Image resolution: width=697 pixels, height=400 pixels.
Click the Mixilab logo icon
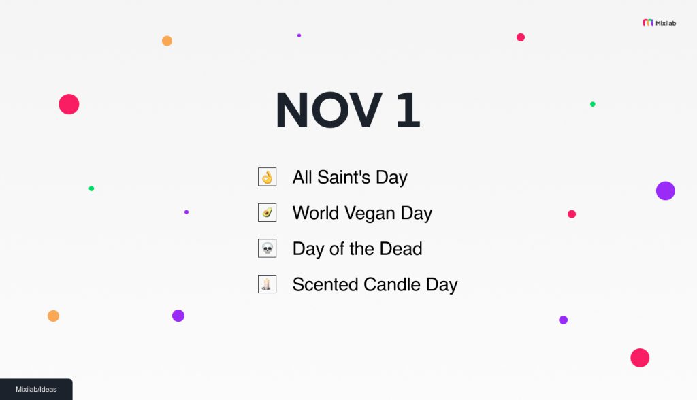[648, 22]
